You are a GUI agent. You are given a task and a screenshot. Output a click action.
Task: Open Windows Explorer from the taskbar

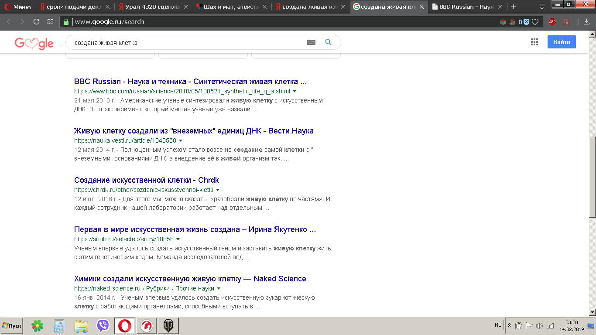coord(81,326)
